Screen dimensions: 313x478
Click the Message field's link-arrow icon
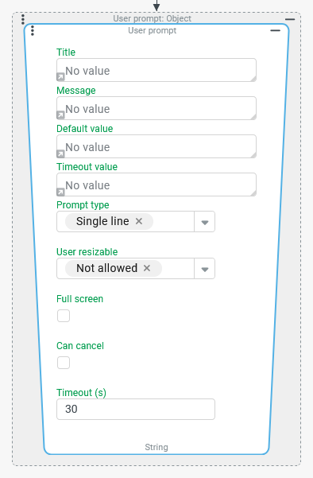(60, 115)
